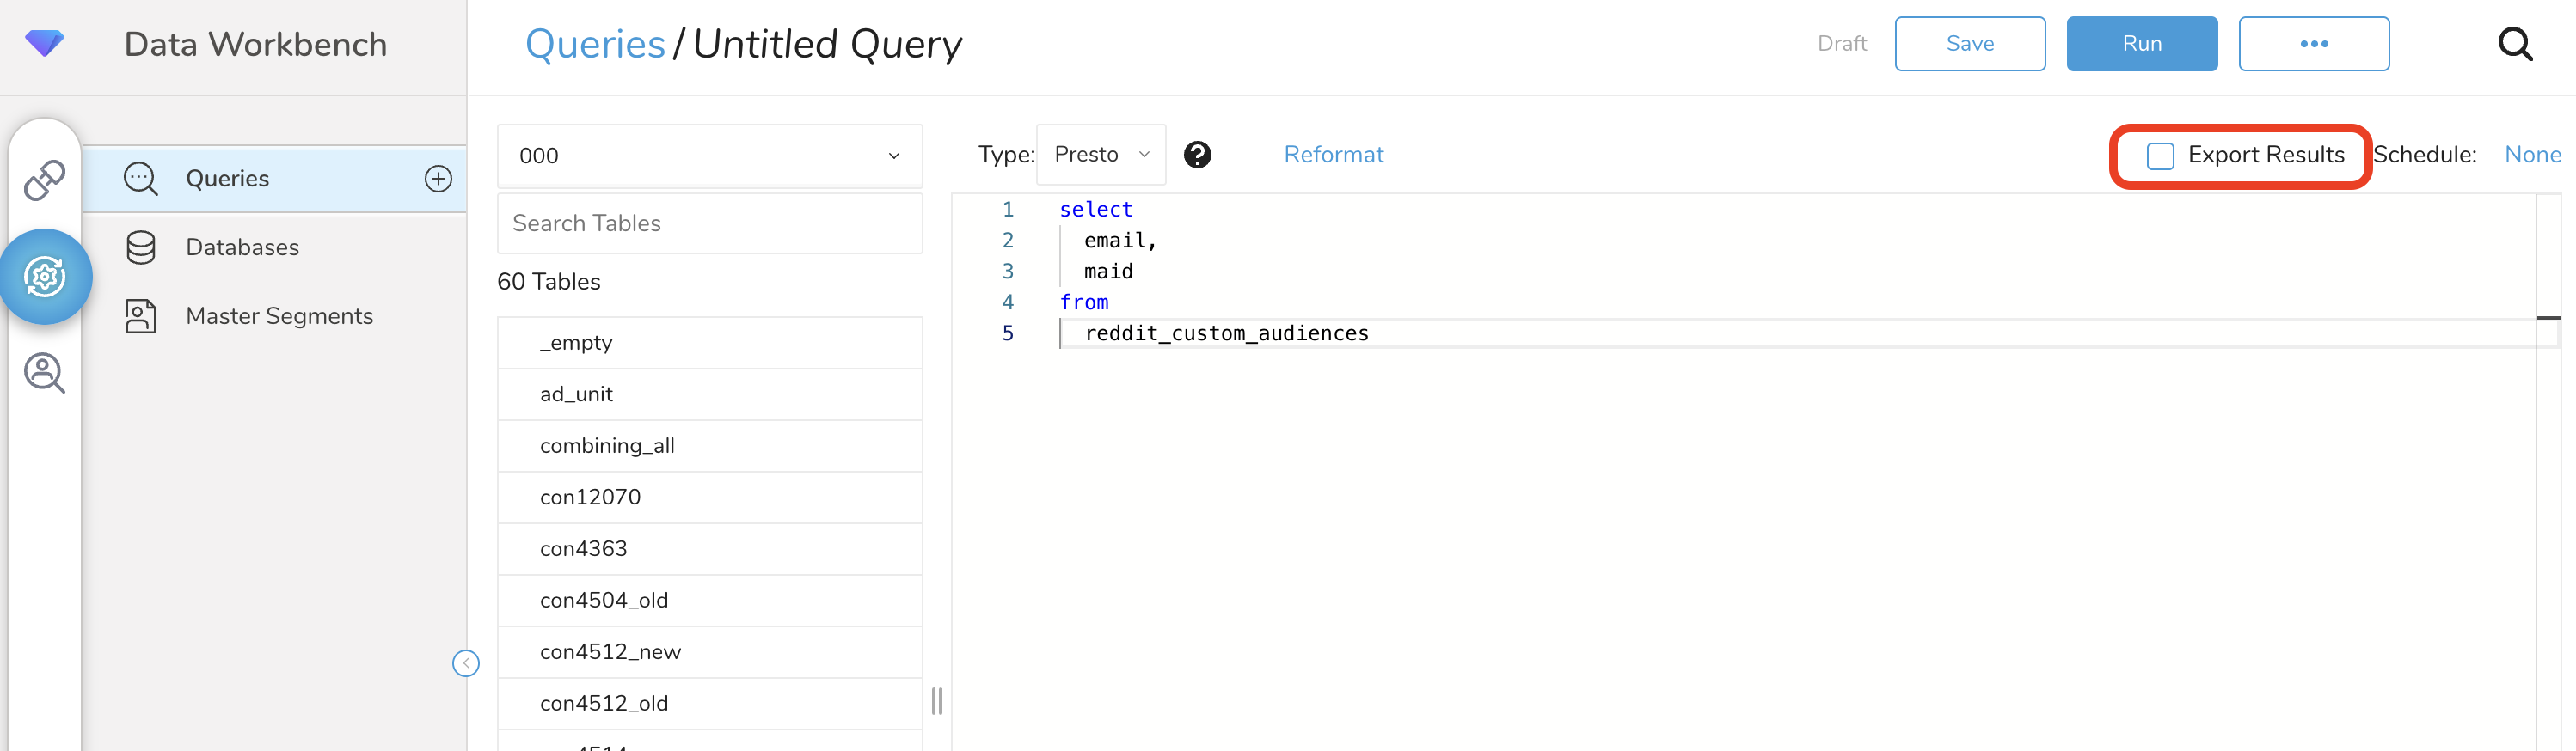This screenshot has height=751, width=2576.
Task: Enable the Export Results checkbox
Action: [x=2160, y=156]
